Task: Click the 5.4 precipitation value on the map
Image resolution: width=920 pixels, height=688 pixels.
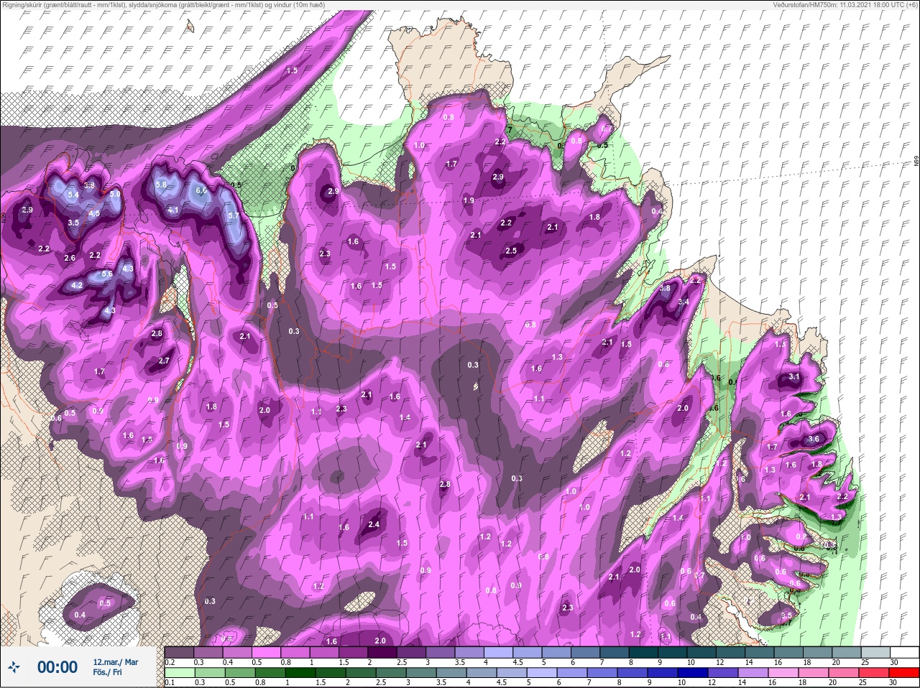Action: coord(73,195)
